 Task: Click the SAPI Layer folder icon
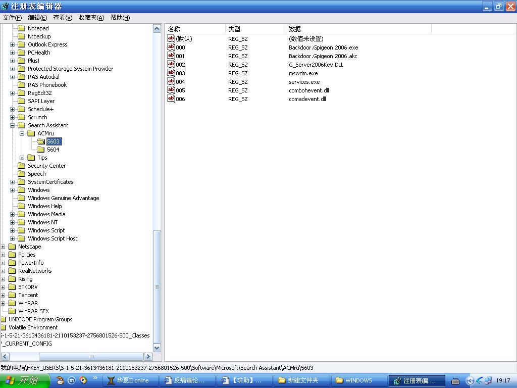[21, 101]
